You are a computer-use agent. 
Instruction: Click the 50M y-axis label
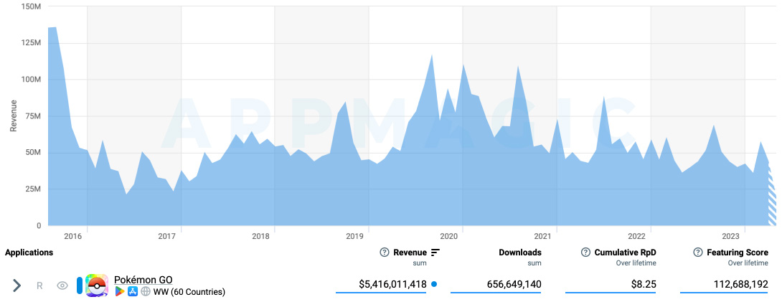point(33,152)
